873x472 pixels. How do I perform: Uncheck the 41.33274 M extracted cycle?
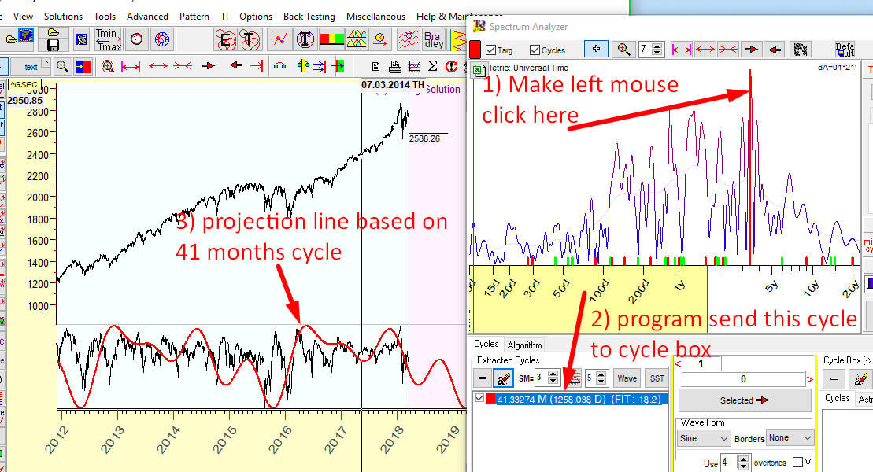point(479,398)
